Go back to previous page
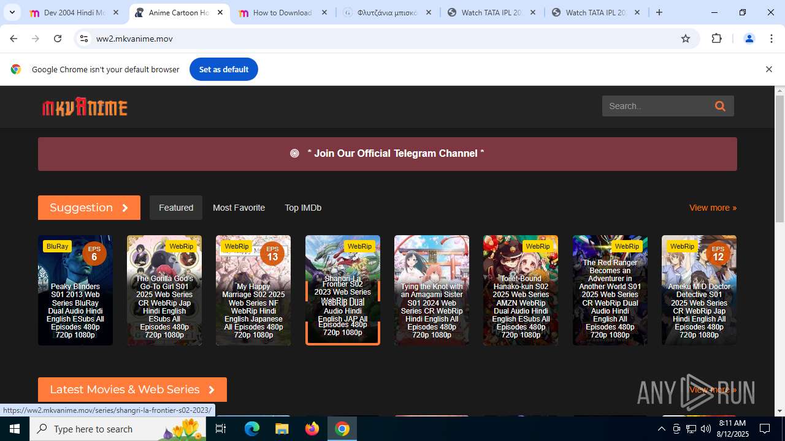This screenshot has height=441, width=785. click(x=13, y=39)
